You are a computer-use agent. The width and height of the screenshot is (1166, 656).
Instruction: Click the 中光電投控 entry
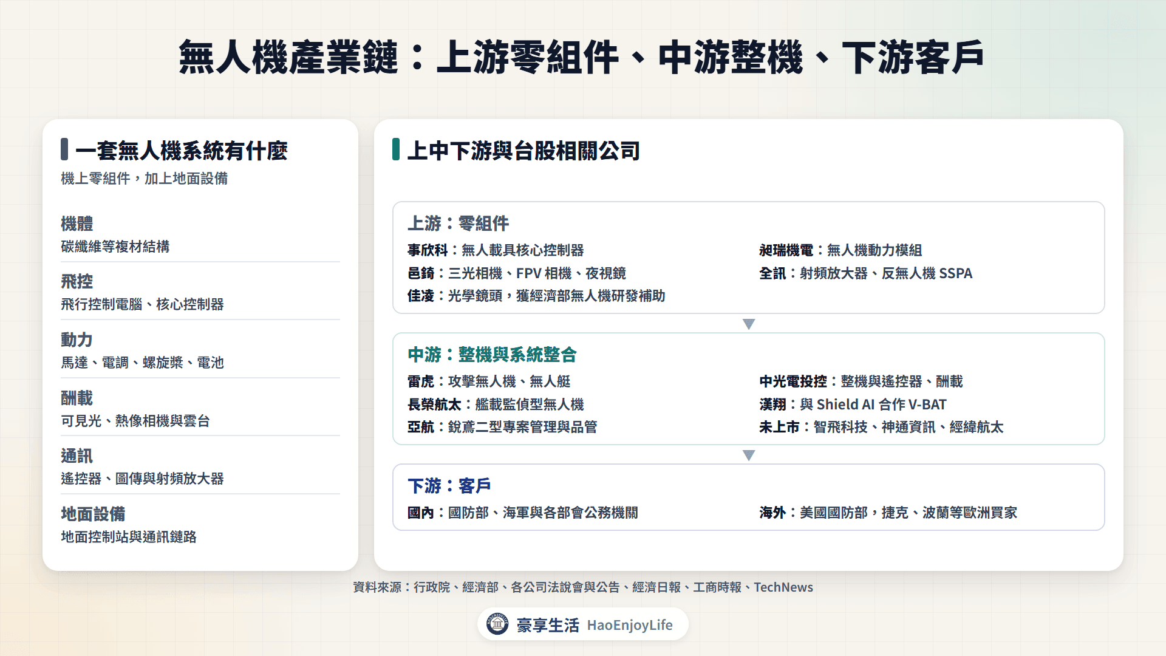pyautogui.click(x=861, y=381)
